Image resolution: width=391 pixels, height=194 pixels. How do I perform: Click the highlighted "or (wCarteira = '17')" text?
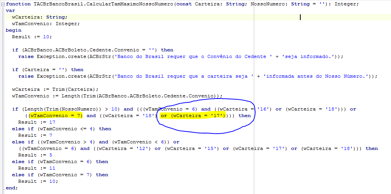click(x=193, y=116)
